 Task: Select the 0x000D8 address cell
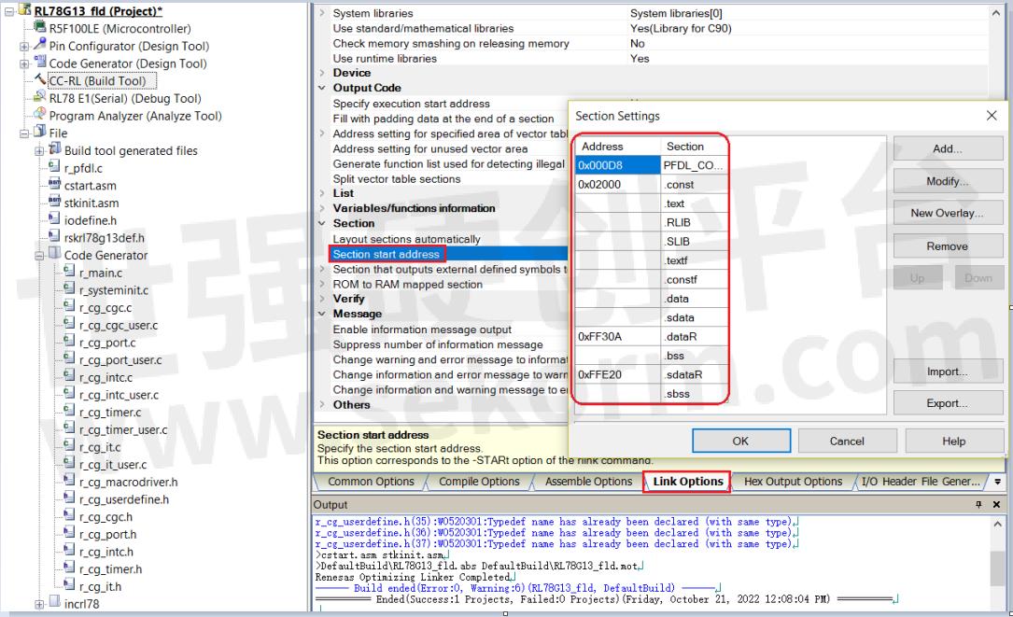616,165
